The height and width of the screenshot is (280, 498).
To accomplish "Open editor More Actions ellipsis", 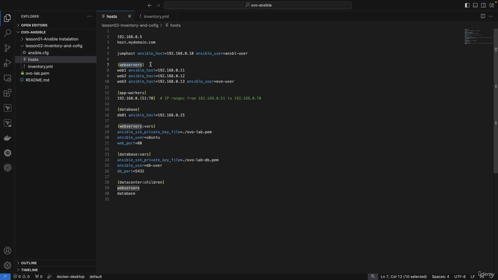I will pos(491,16).
